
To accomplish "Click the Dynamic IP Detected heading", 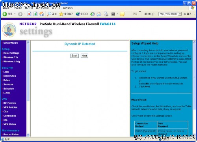I will [x=80, y=44].
